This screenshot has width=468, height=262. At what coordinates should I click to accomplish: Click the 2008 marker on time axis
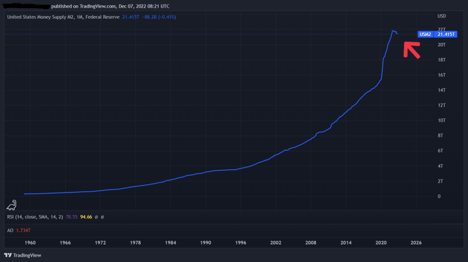310,243
